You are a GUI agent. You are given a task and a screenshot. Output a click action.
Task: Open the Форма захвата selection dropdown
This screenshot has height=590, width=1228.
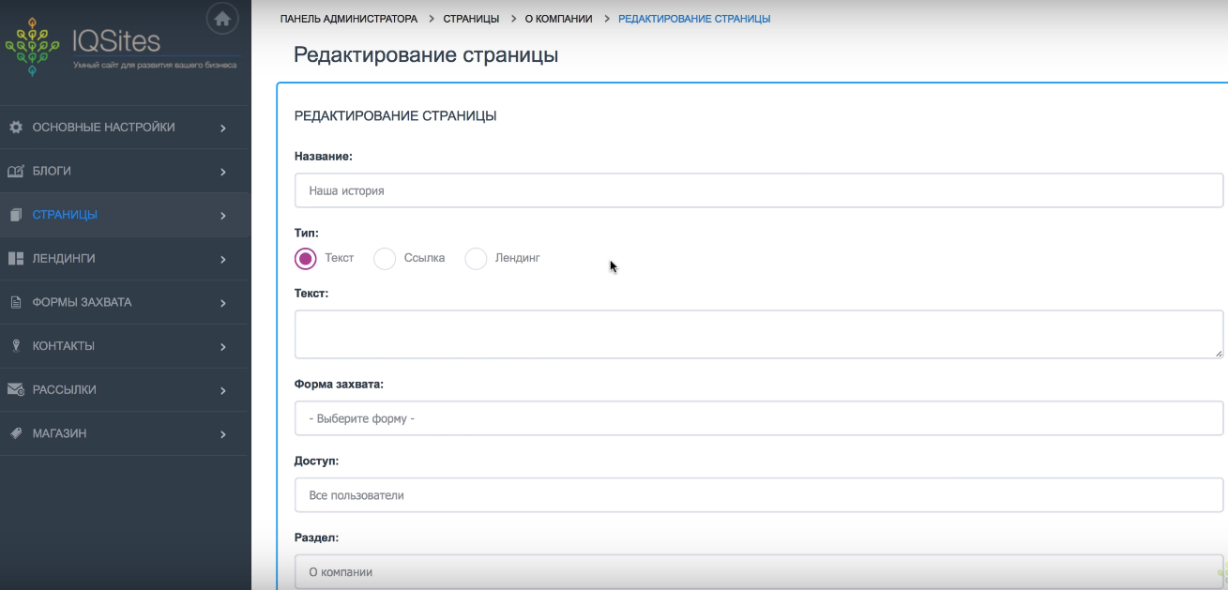click(758, 417)
